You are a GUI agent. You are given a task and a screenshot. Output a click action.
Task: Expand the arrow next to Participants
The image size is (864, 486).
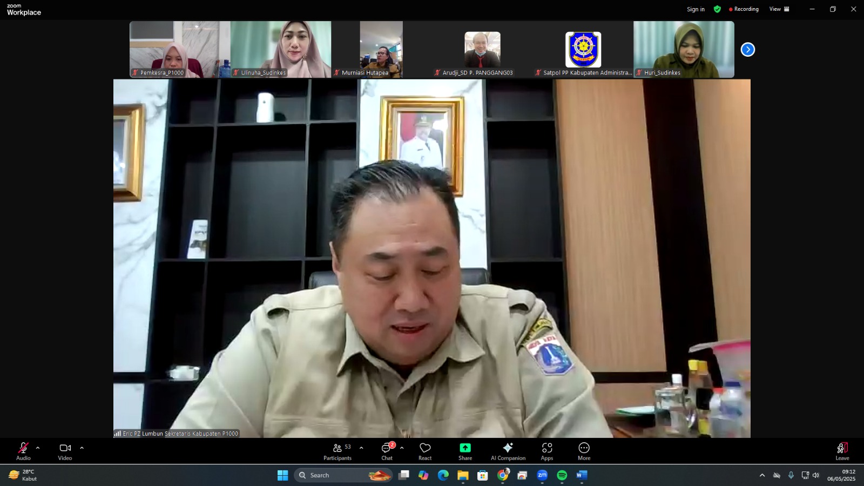[x=361, y=448]
